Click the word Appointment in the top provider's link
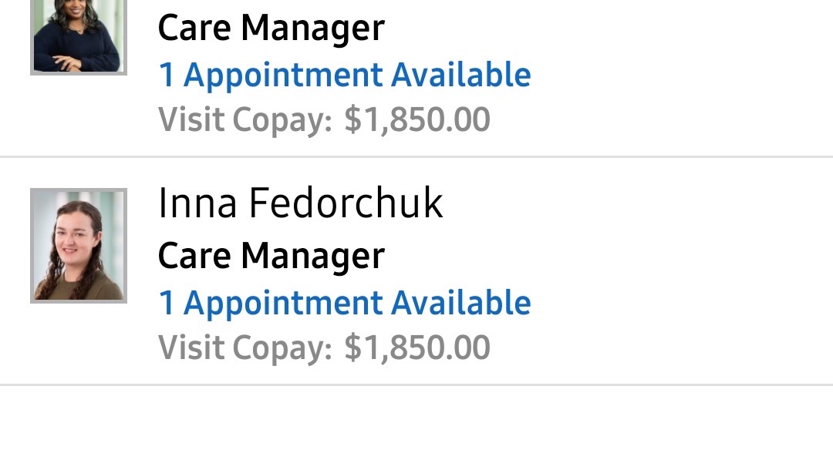The width and height of the screenshot is (833, 470). pyautogui.click(x=283, y=76)
